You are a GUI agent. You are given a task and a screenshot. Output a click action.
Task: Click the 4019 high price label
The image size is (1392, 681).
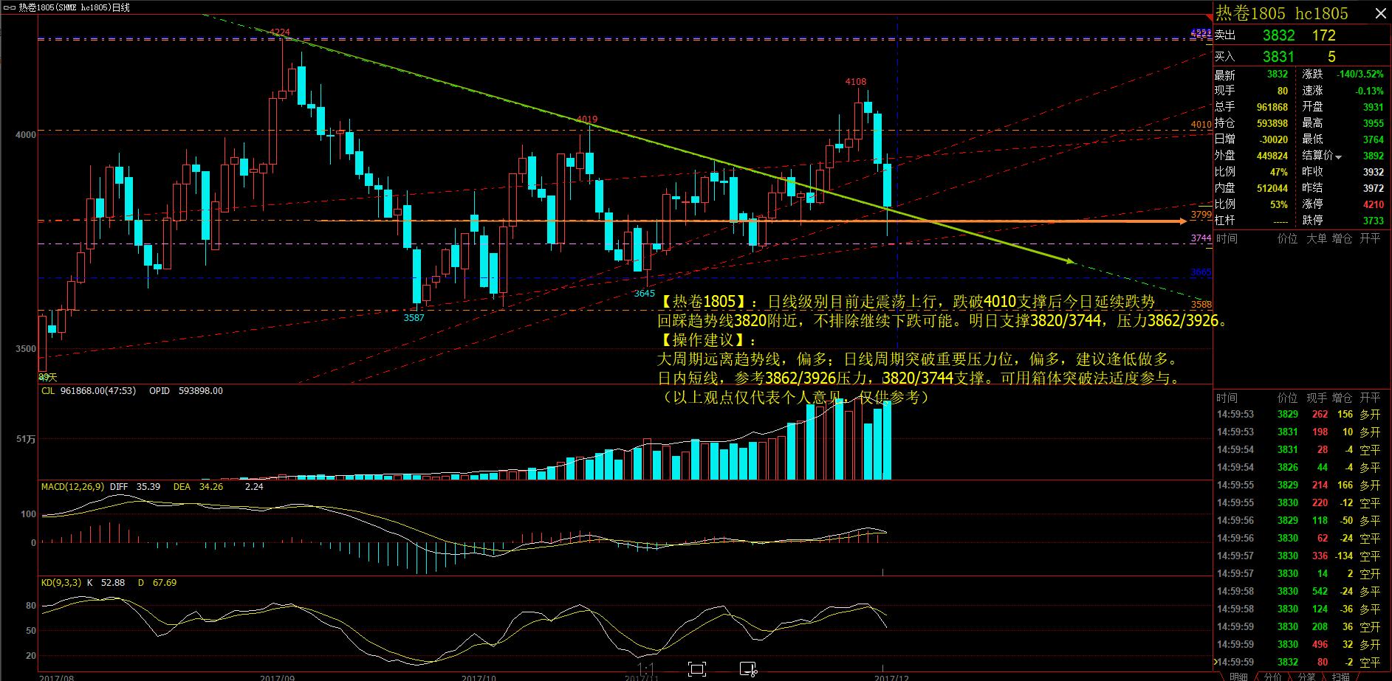coord(587,119)
